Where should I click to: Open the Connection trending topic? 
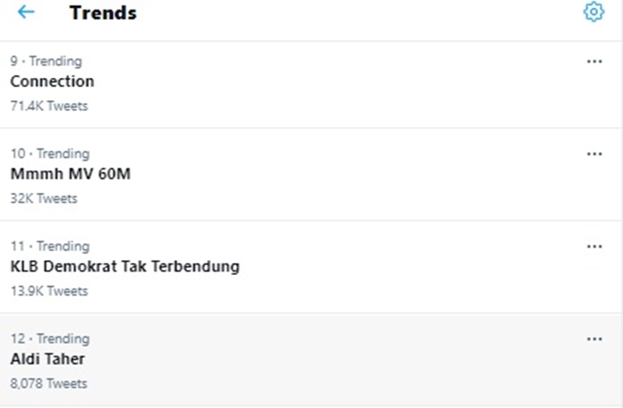(x=52, y=81)
